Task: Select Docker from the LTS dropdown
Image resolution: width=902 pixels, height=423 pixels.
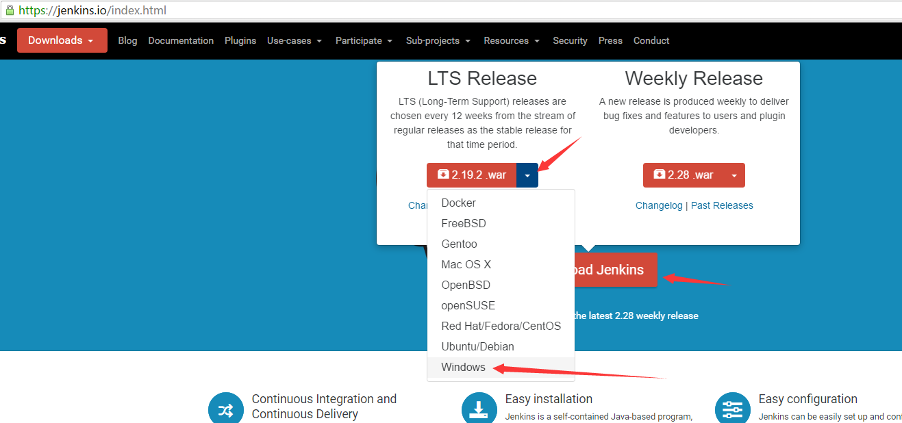Action: (501, 203)
